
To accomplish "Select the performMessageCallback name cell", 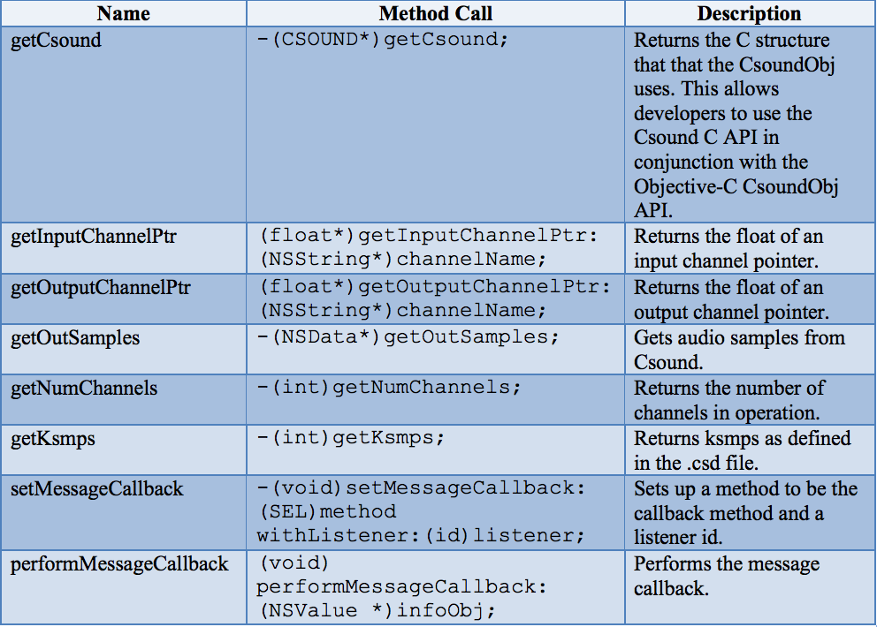I will click(124, 586).
